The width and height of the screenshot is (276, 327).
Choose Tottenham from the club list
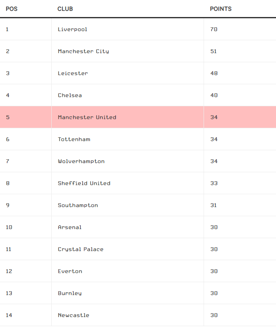pyautogui.click(x=74, y=139)
